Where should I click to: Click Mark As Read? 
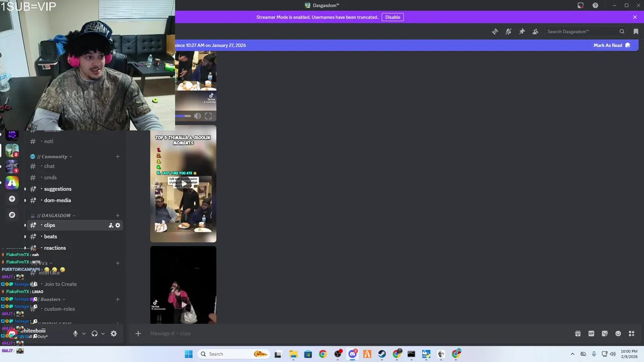click(612, 45)
